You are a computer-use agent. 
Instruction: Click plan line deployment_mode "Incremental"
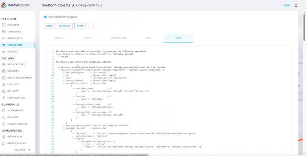click(86, 72)
